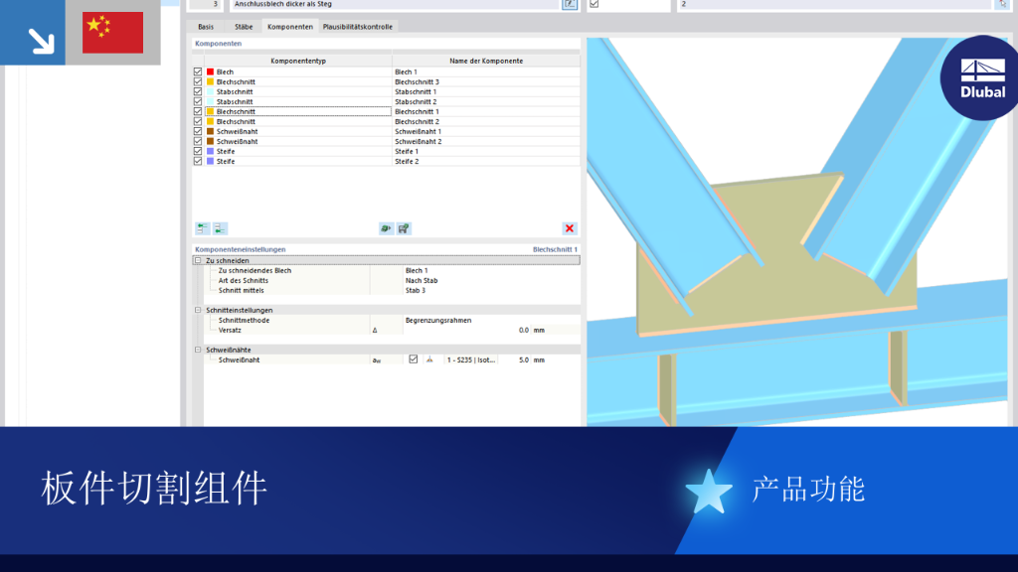Click the '板件切割组件' banner title

[x=154, y=489]
